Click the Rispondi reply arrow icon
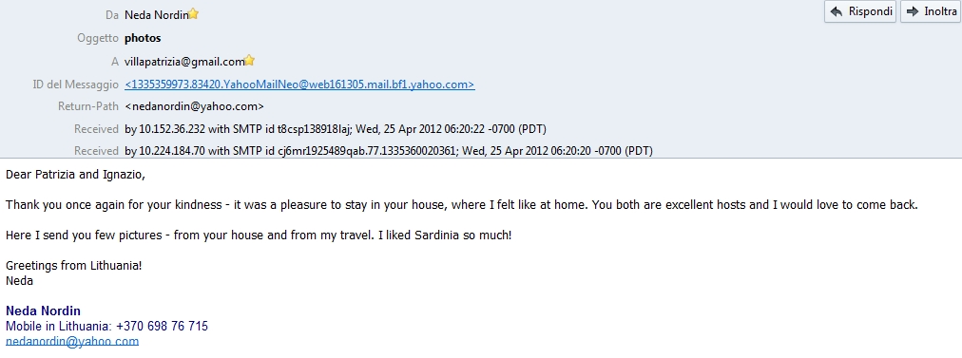The image size is (962, 358). coord(837,11)
